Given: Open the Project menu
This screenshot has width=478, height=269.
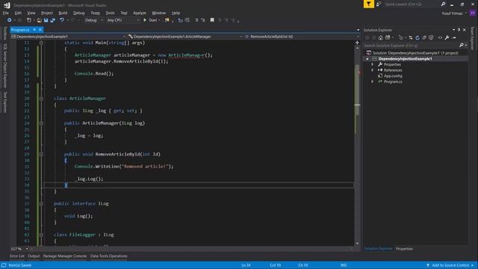Looking at the screenshot, I should click(47, 13).
